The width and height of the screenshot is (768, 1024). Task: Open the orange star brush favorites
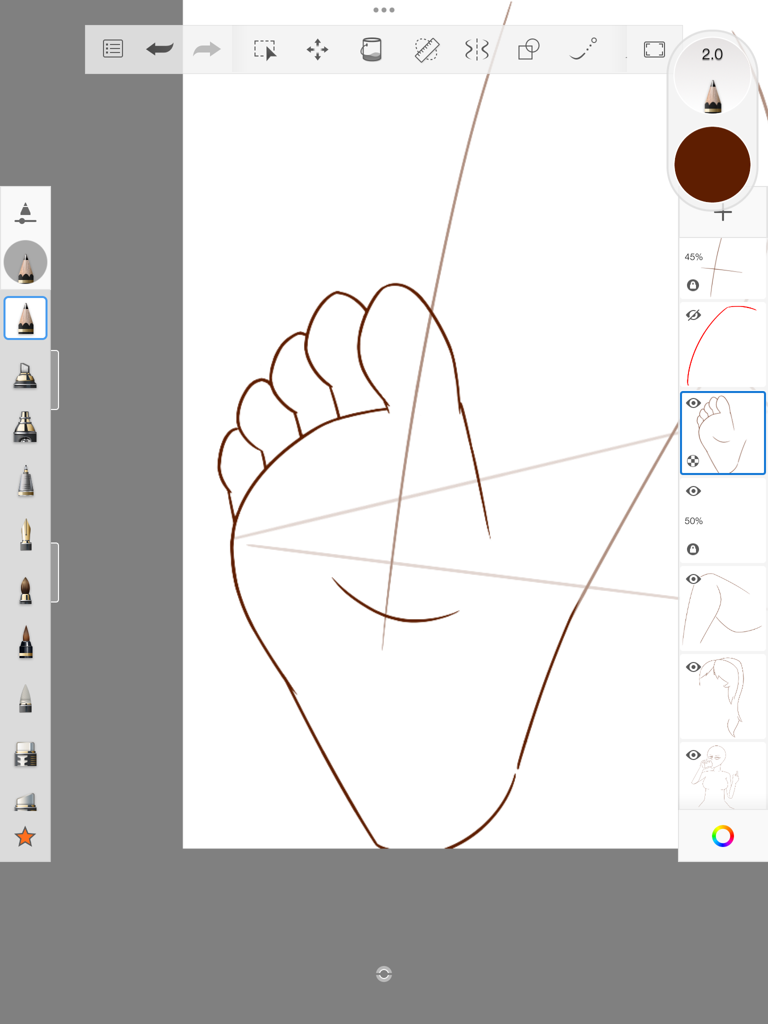[25, 836]
